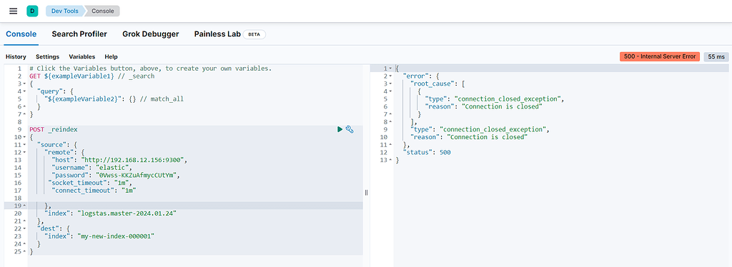Open the History menu
Viewport: 732px width, 267px height.
[16, 57]
